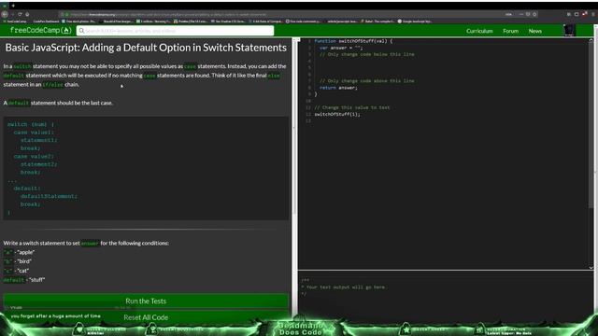Click the switchOfStuff(1); call line

(337, 114)
